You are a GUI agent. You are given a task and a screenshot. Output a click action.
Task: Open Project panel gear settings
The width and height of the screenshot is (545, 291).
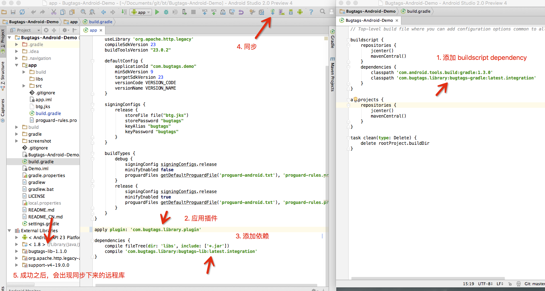65,30
